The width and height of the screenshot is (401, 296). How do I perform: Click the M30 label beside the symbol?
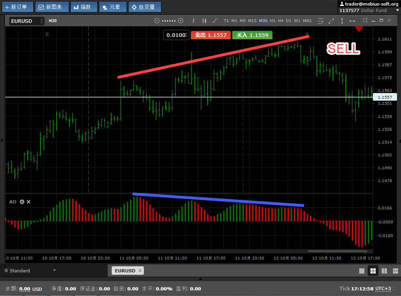[x=52, y=21]
